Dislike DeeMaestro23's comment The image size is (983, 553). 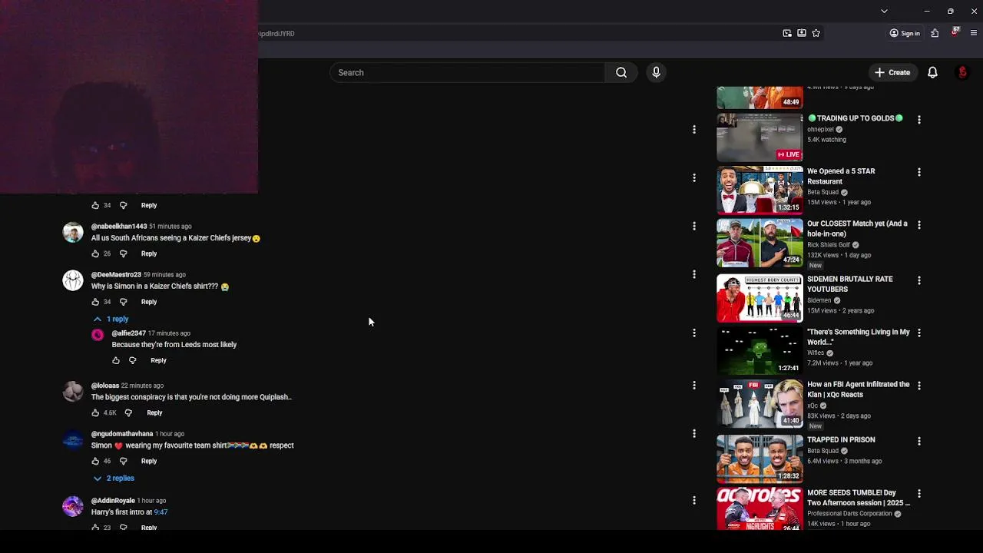(x=123, y=302)
